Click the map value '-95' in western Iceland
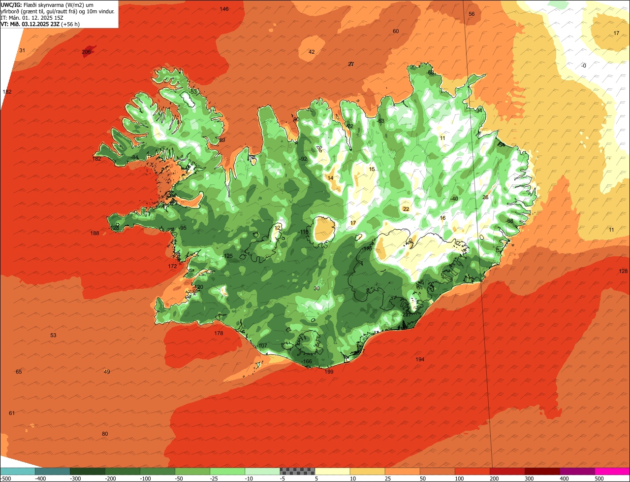 (x=182, y=228)
